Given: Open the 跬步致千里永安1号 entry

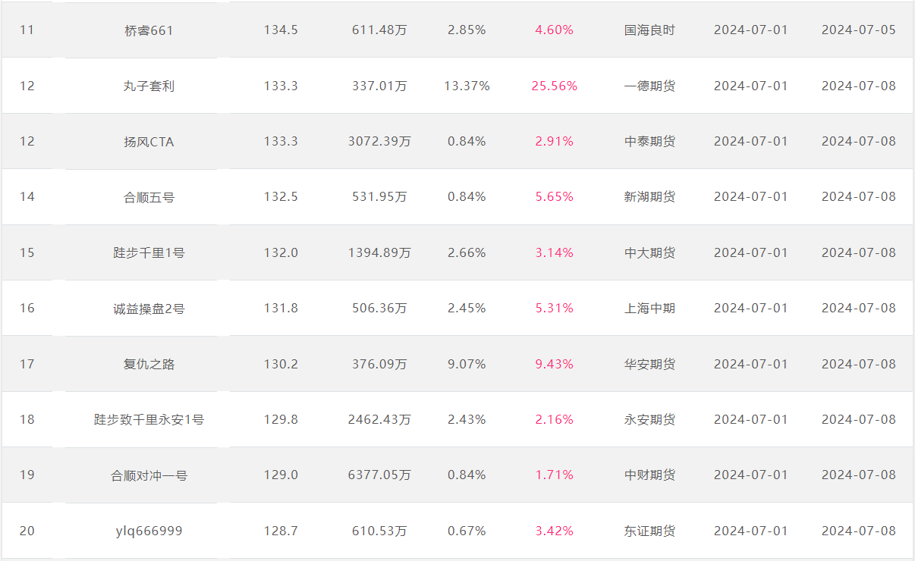Looking at the screenshot, I should pos(149,419).
